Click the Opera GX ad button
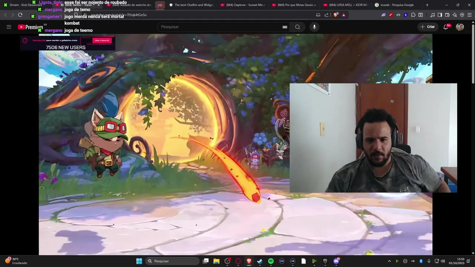 [x=102, y=40]
